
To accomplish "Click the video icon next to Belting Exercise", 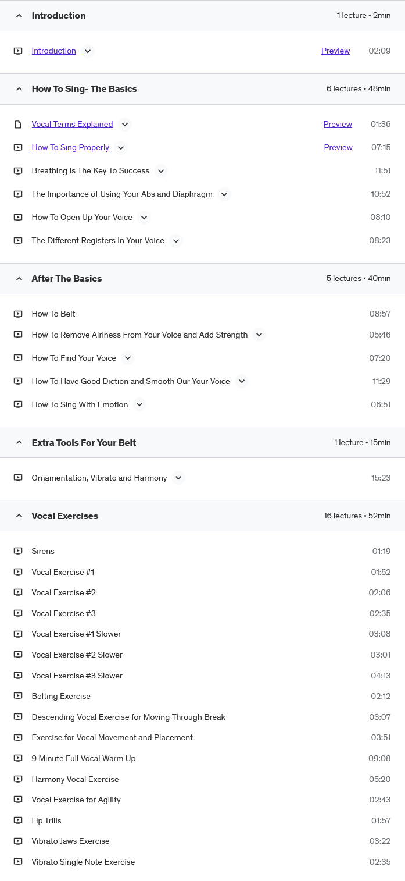I will click(18, 696).
